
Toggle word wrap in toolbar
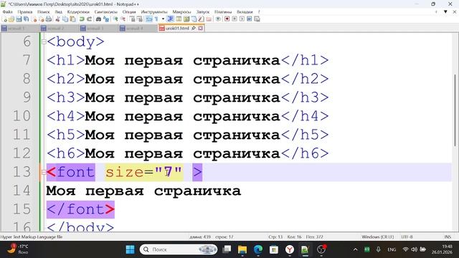[x=148, y=19]
